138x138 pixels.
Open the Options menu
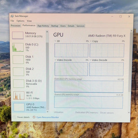point(20,21)
